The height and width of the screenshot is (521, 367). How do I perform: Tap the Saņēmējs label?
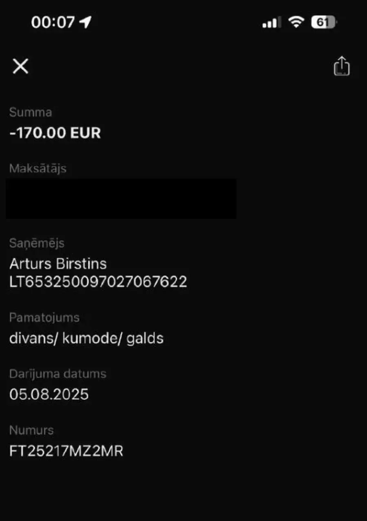[37, 243]
